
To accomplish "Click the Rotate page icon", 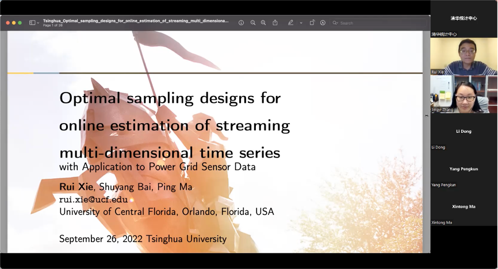I will (x=312, y=23).
